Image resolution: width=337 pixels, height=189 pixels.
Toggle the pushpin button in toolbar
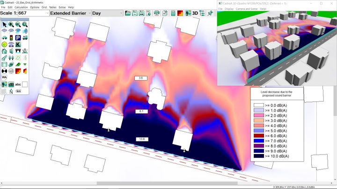[x=210, y=13]
